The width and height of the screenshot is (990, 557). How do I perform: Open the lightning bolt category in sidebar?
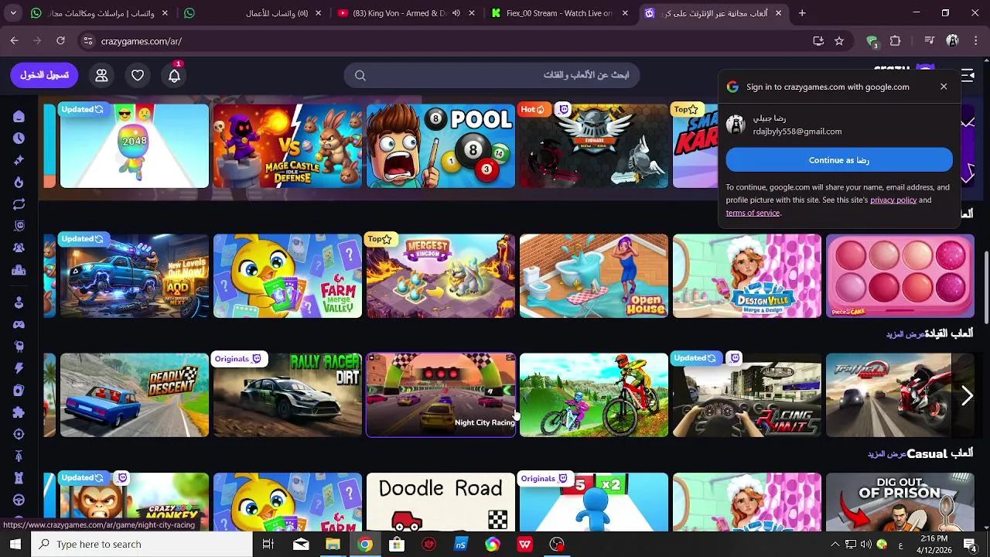pos(19,368)
